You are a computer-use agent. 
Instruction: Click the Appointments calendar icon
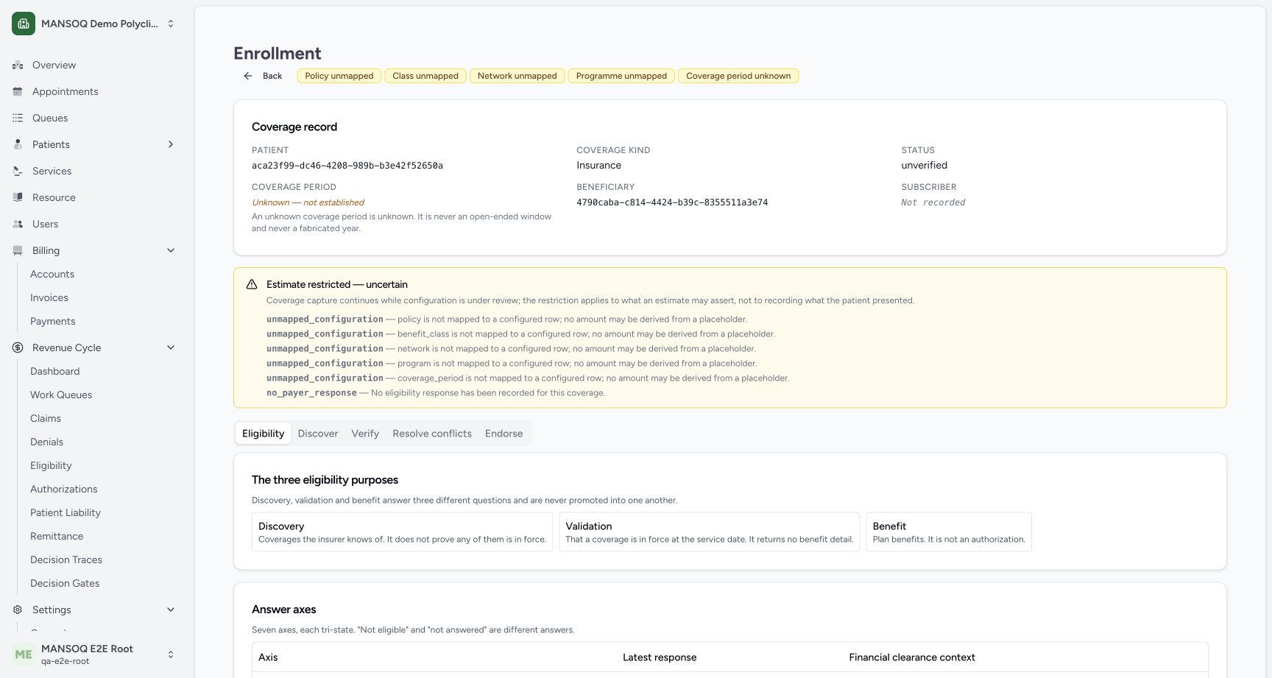click(18, 91)
